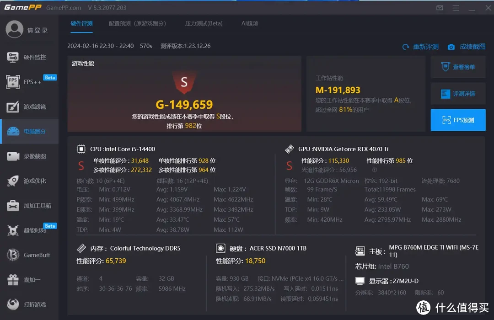Click 成绩截图 to capture score
The height and width of the screenshot is (320, 494).
tap(473, 47)
